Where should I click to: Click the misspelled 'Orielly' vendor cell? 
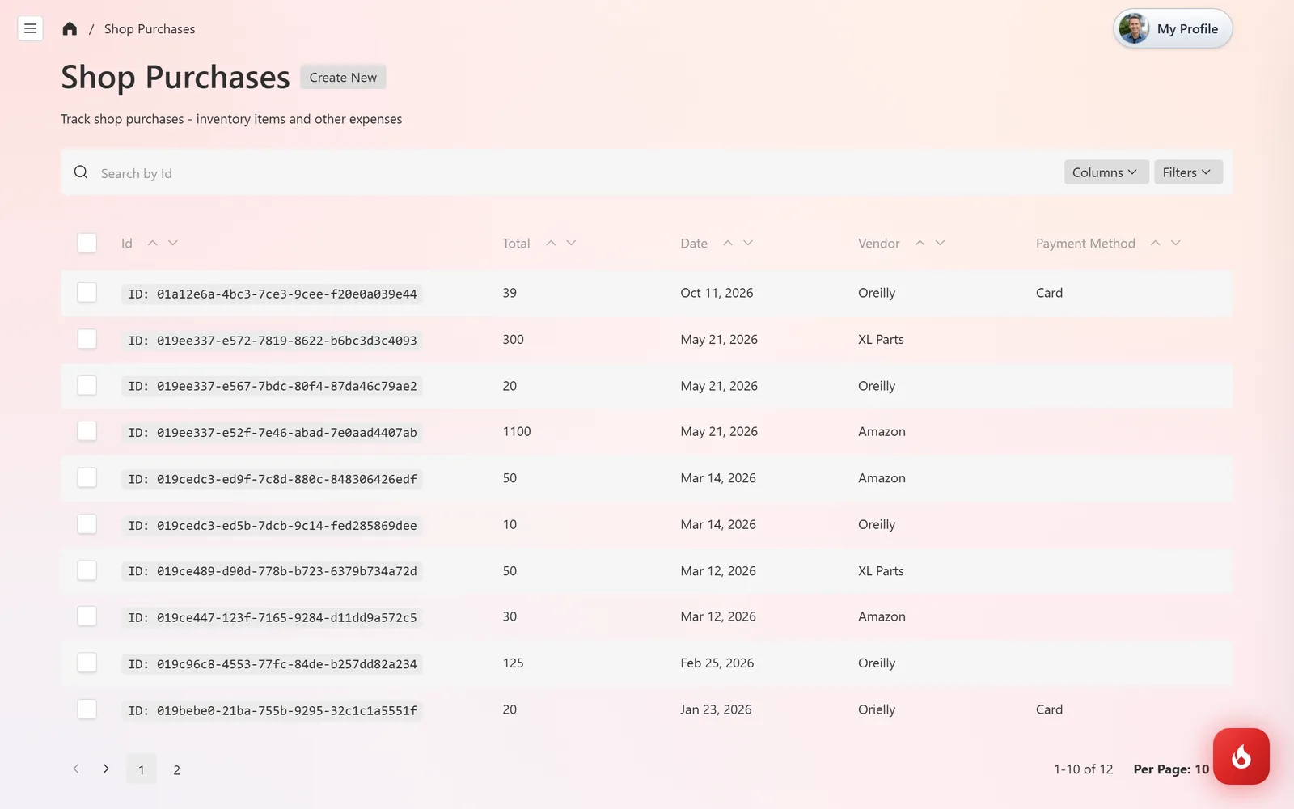(877, 709)
